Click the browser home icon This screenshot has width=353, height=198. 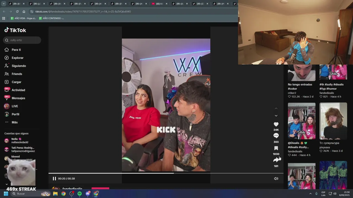24,12
